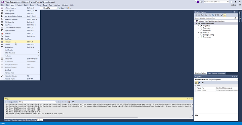The height and width of the screenshot is (125, 242).
Task: Click Form1.cs file icon in tree
Action: 201,32
